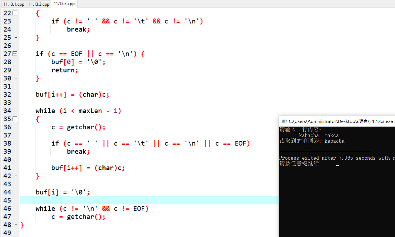Click 'while (i < maxLen - 1)' line
395x237 pixels.
click(78, 111)
